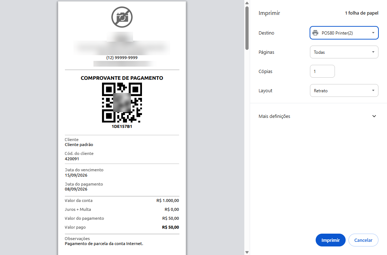
Task: Click the code 1DE157B1 text
Action: click(x=122, y=126)
